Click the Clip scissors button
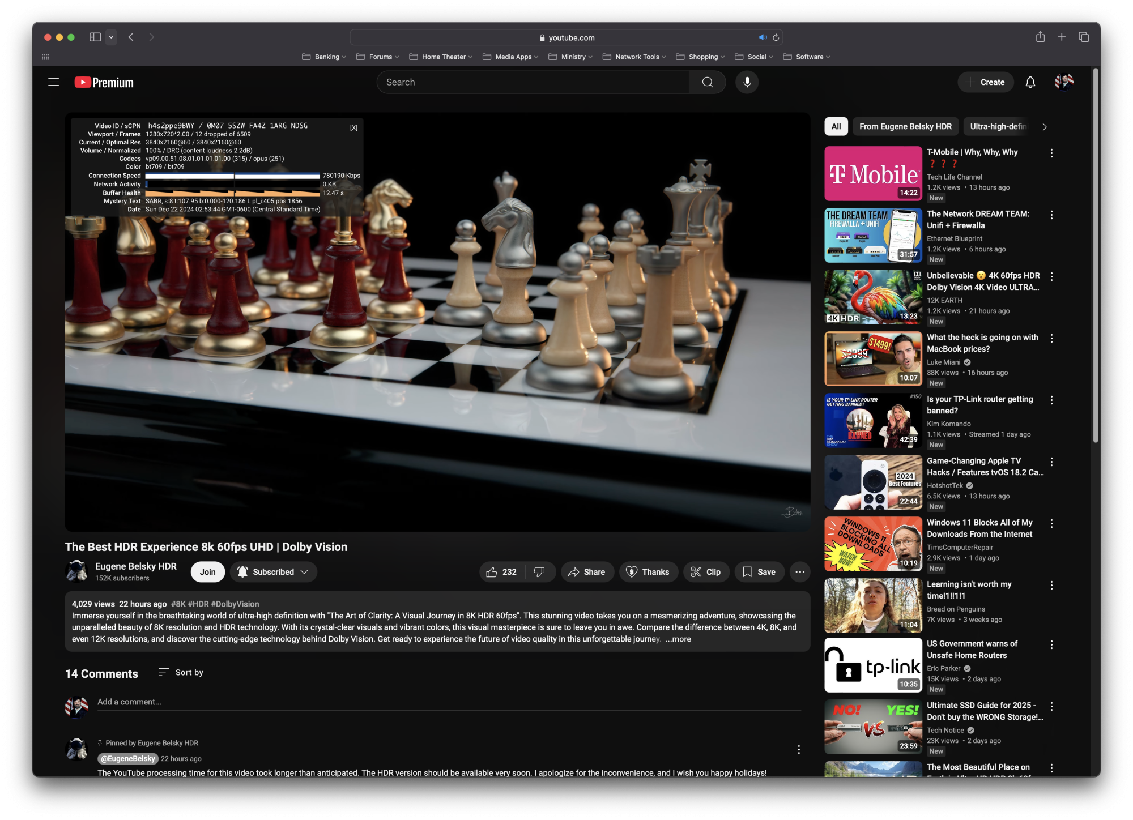Screen dimensions: 1133x820 [706, 572]
